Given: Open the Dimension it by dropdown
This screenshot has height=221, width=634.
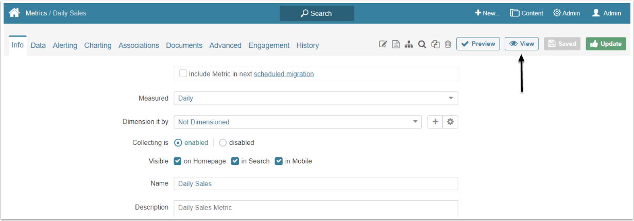Looking at the screenshot, I should [298, 122].
